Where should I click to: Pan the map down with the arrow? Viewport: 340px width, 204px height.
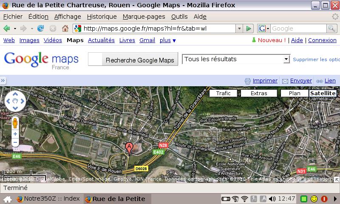point(15,108)
